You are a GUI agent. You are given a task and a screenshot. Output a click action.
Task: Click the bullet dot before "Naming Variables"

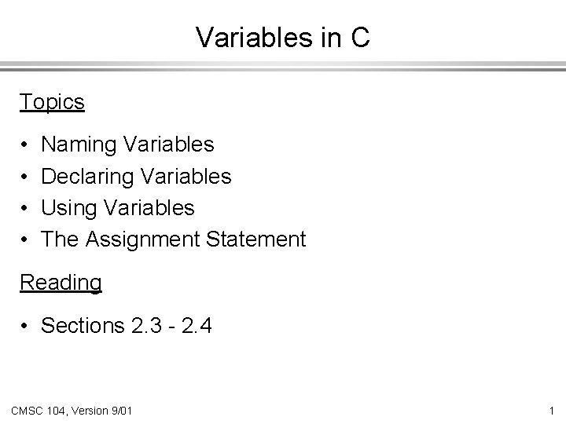coord(26,145)
